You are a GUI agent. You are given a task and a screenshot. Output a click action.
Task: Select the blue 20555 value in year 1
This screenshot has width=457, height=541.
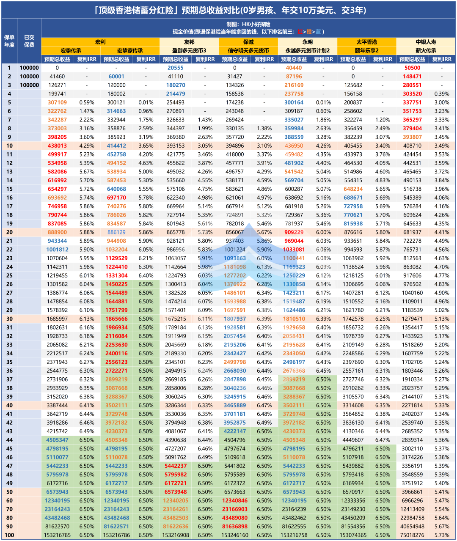(175, 68)
